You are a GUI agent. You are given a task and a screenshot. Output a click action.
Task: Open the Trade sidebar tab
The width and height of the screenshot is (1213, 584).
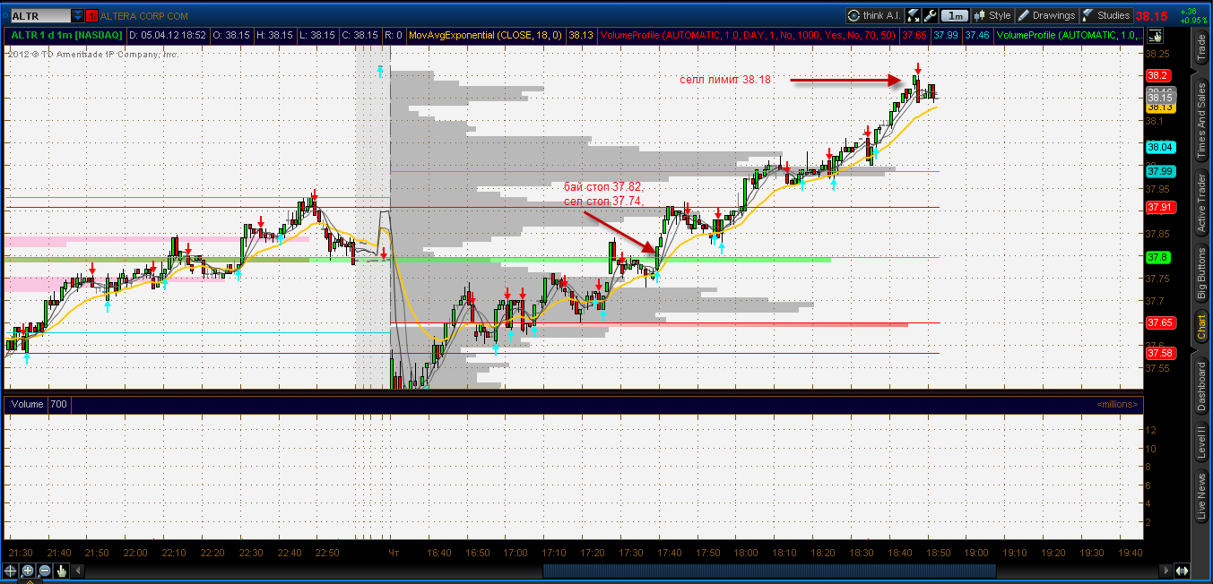pyautogui.click(x=1201, y=47)
